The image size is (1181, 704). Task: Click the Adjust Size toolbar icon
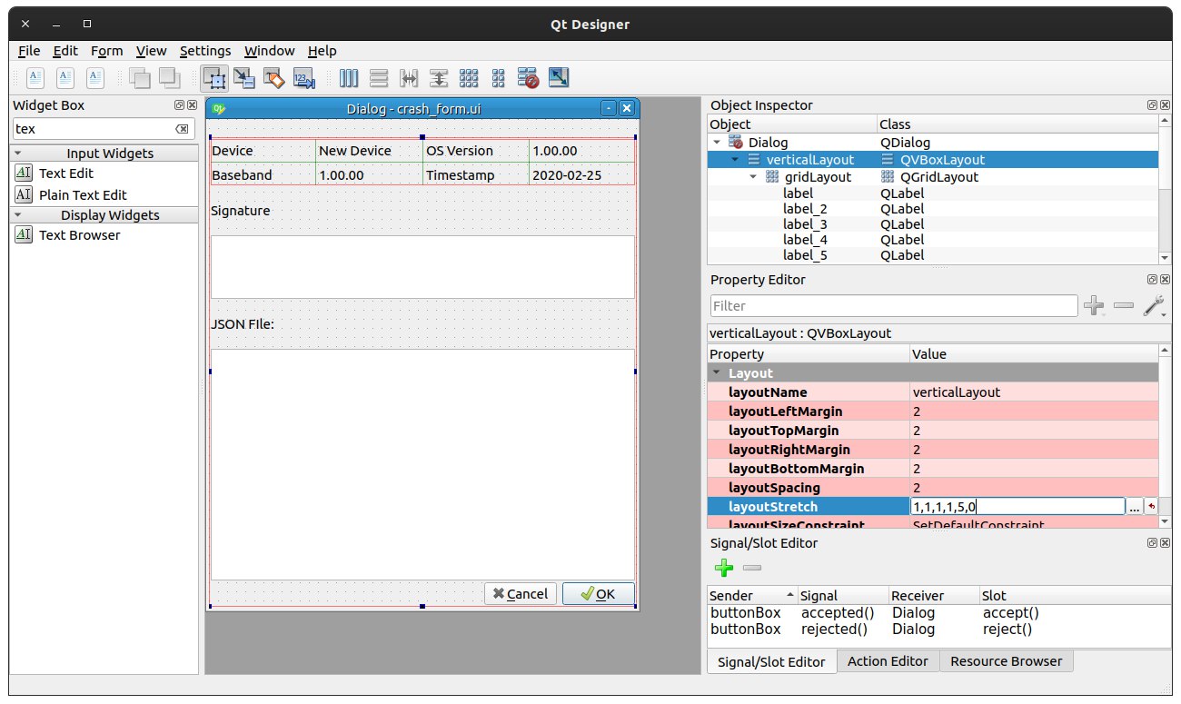click(558, 78)
